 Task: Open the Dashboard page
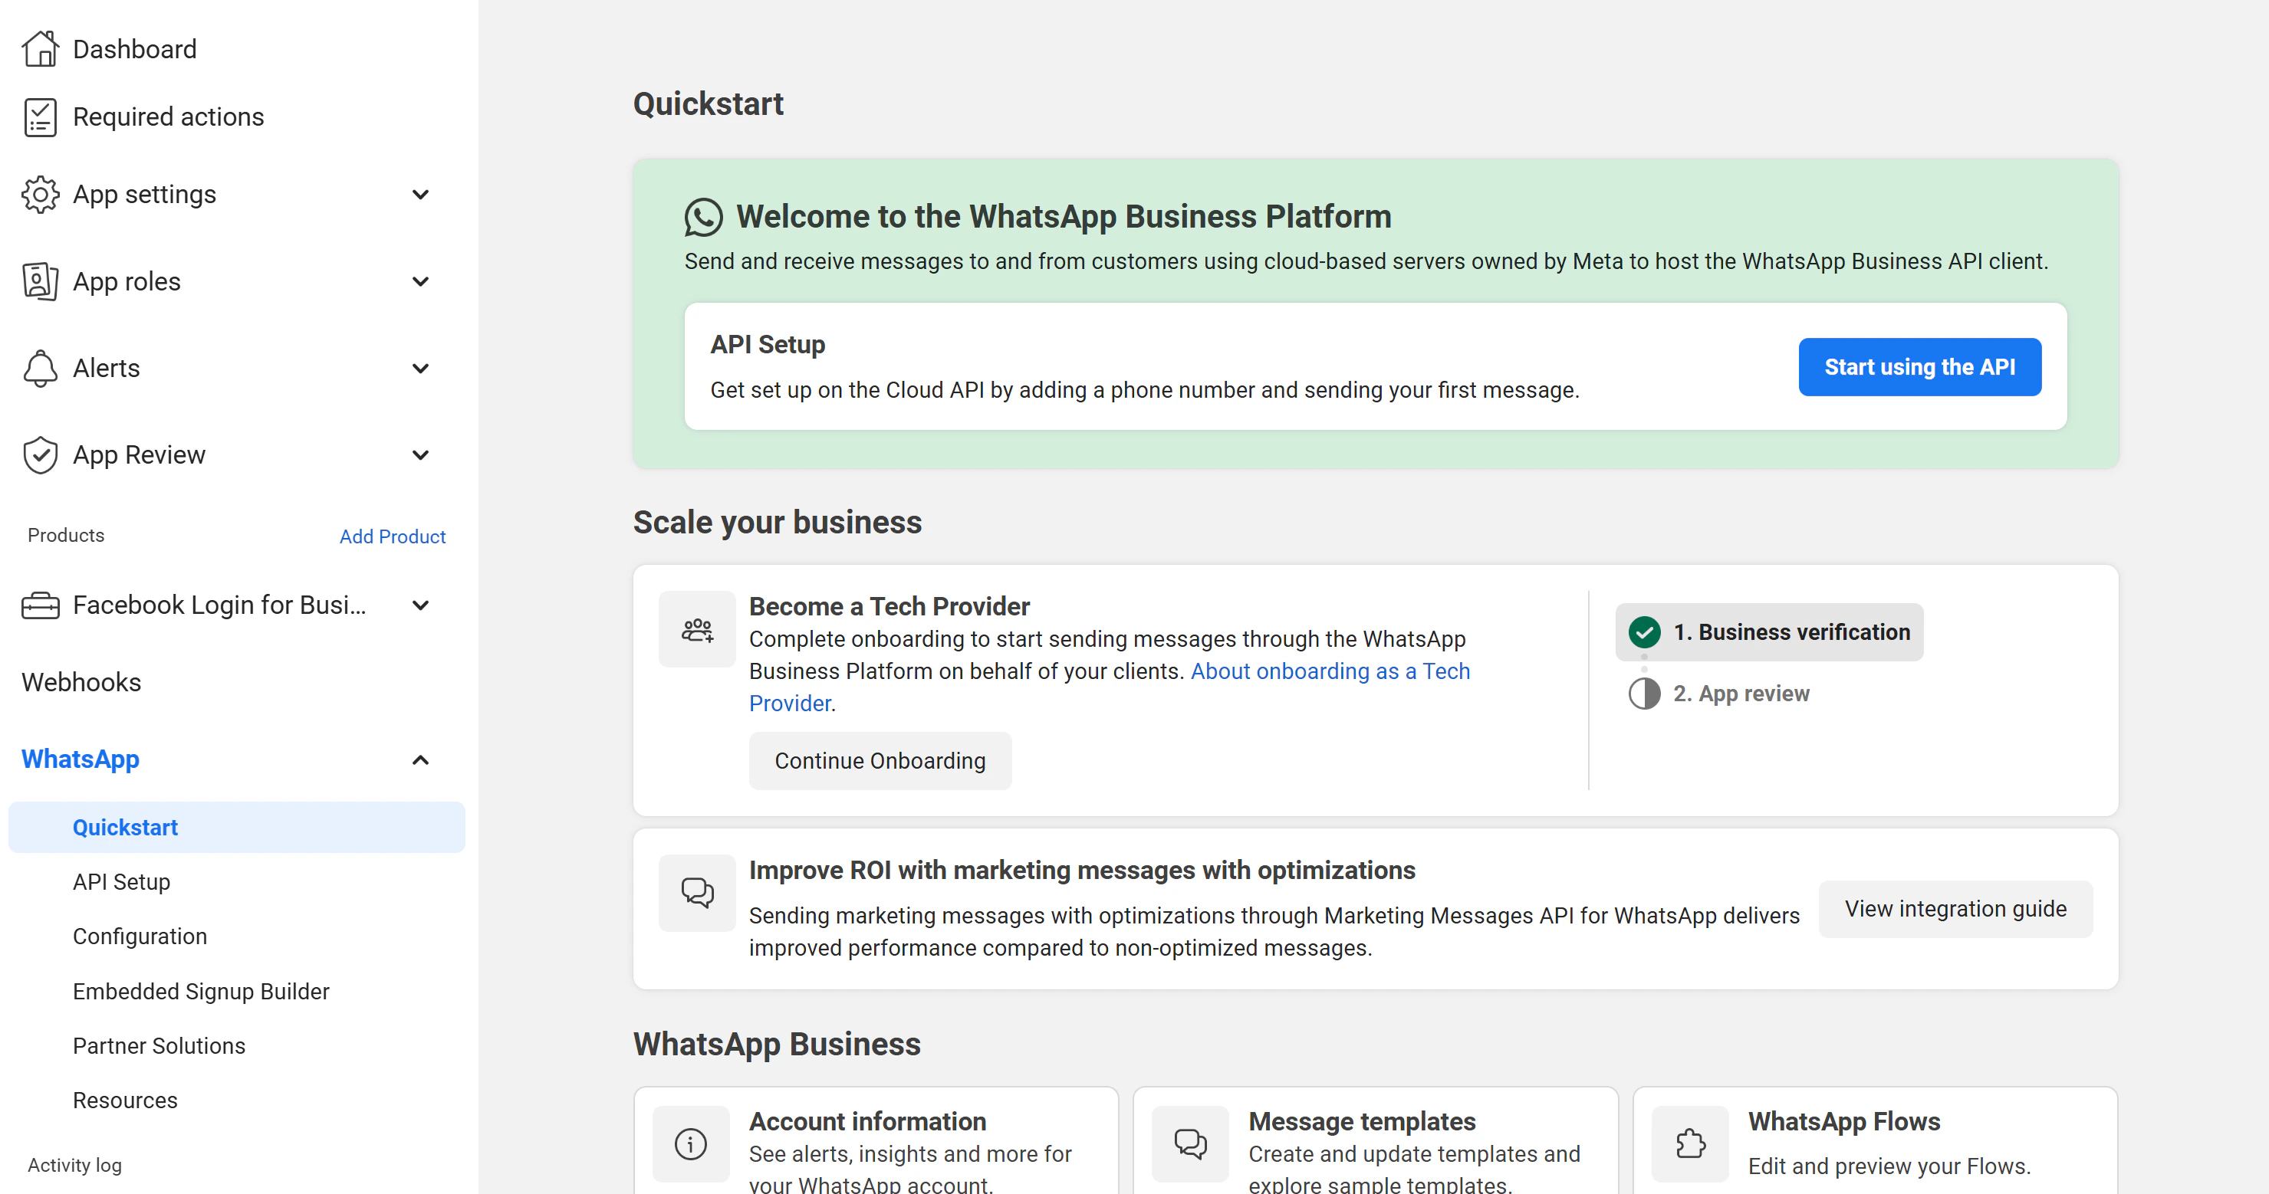[x=135, y=49]
